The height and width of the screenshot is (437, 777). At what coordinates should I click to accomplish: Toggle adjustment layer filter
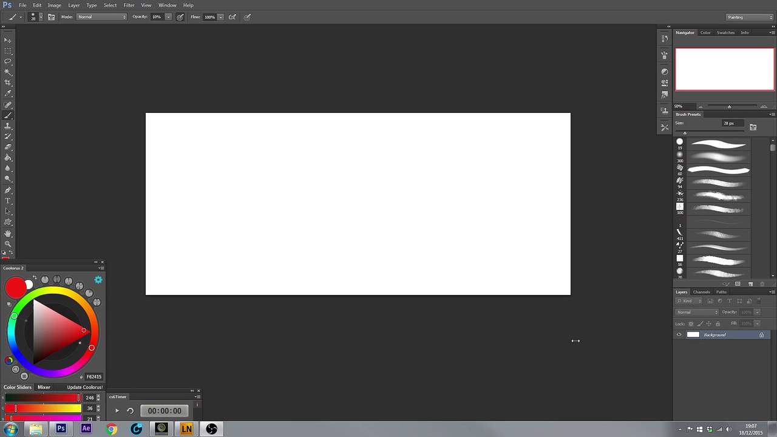(x=720, y=301)
